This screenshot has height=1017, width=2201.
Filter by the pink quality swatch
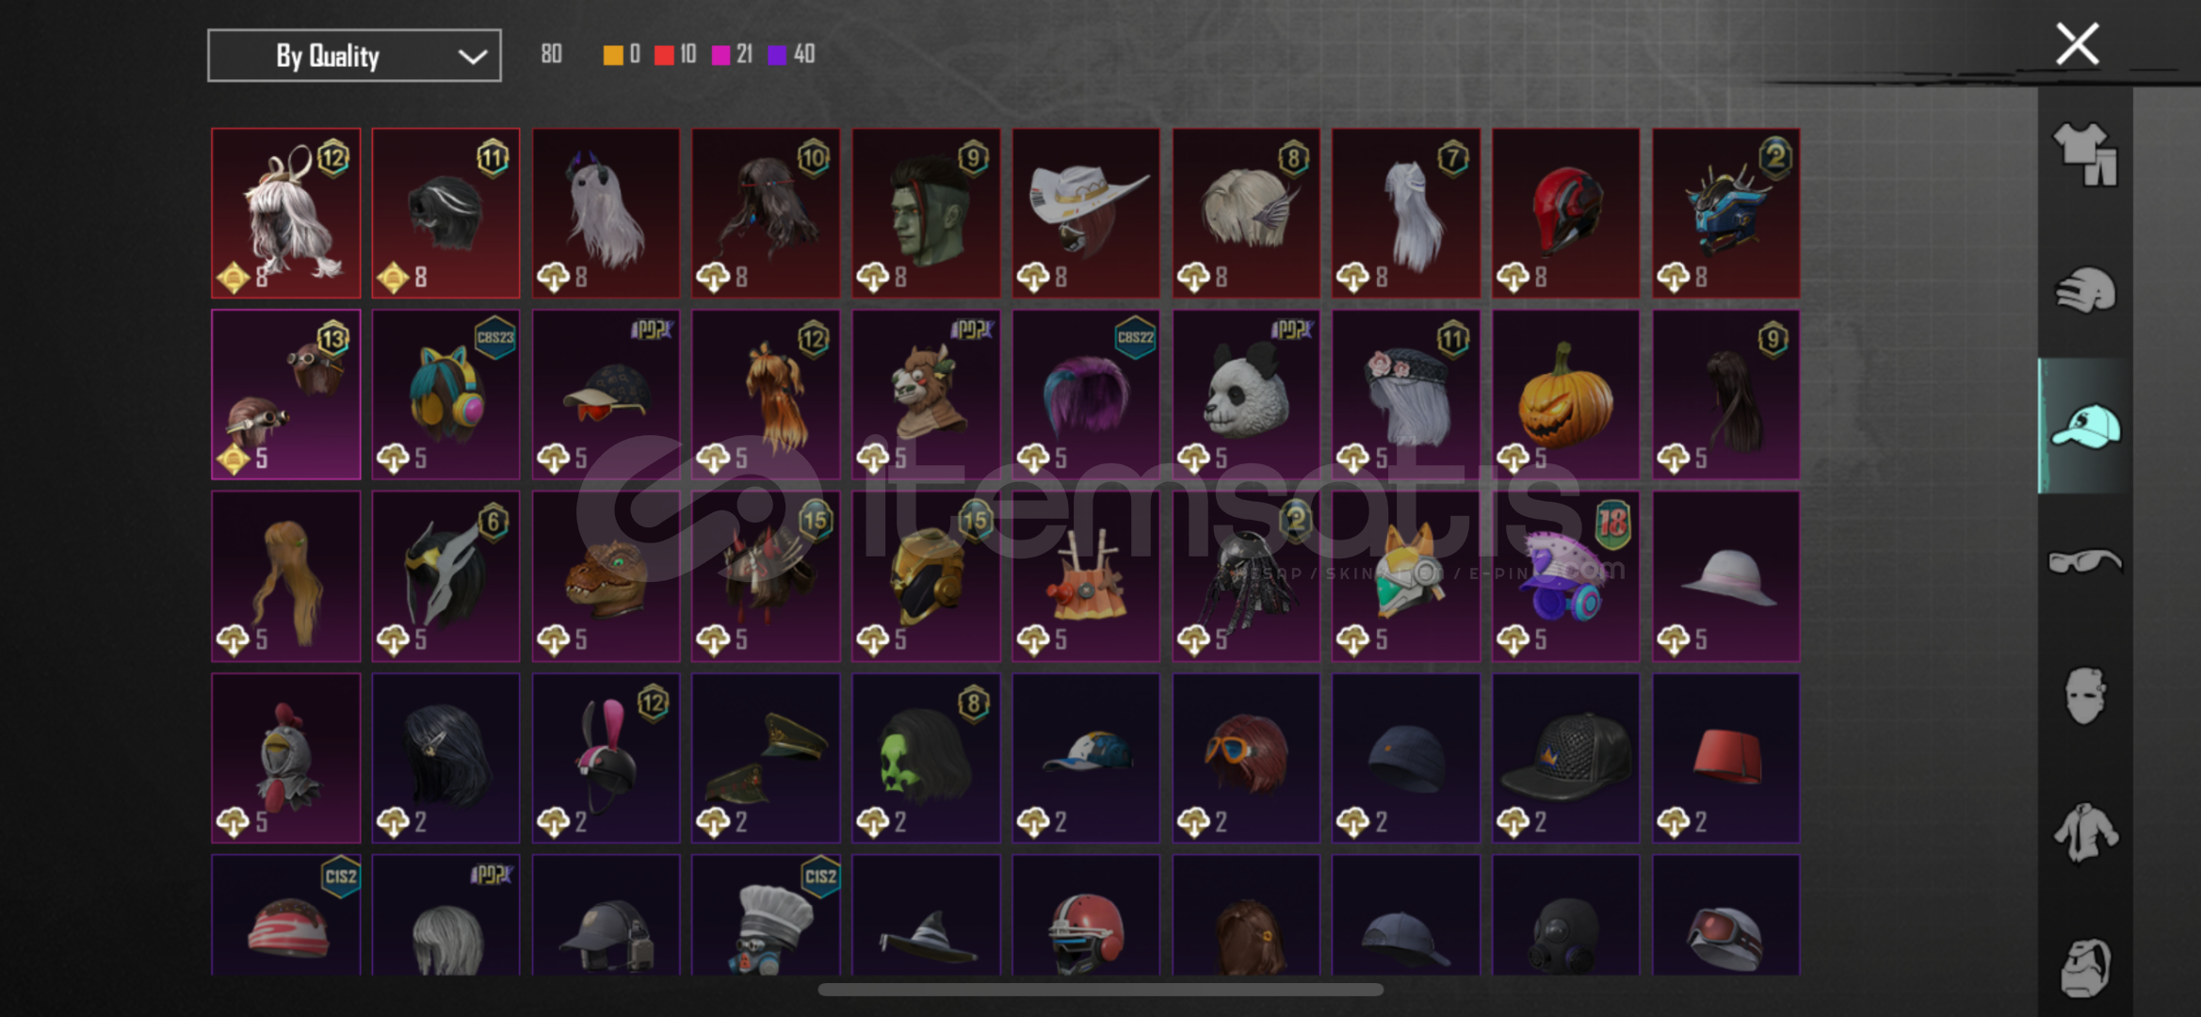[720, 55]
